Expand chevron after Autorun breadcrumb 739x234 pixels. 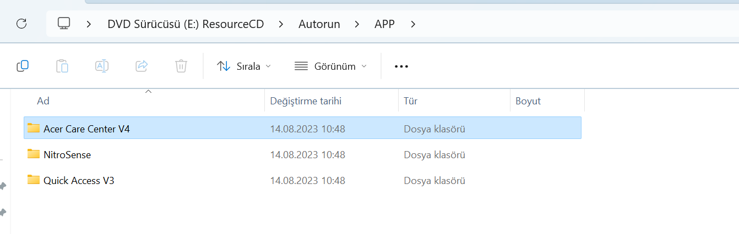[x=357, y=24]
